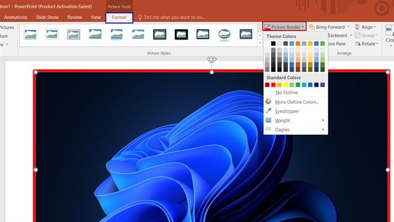394x222 pixels.
Task: Click the Tell me what you want field
Action: (174, 17)
